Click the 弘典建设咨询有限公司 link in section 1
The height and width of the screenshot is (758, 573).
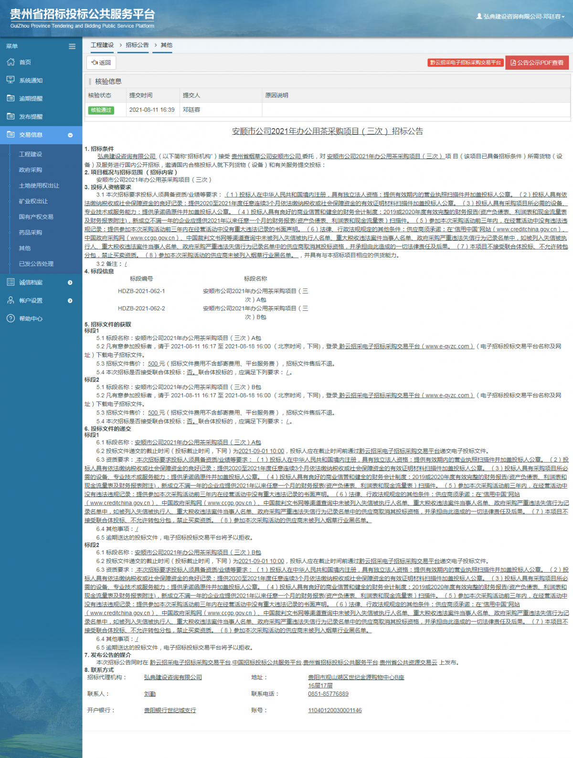click(127, 156)
